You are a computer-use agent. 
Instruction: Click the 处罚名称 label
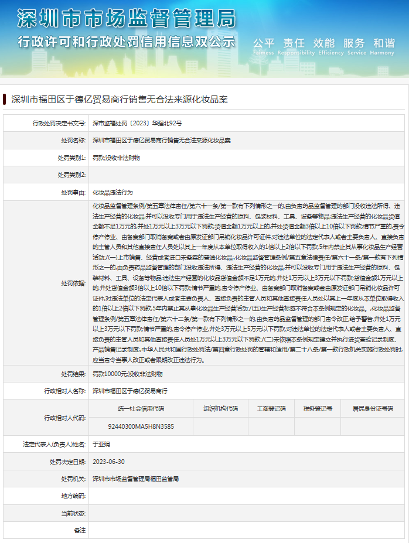(x=73, y=141)
